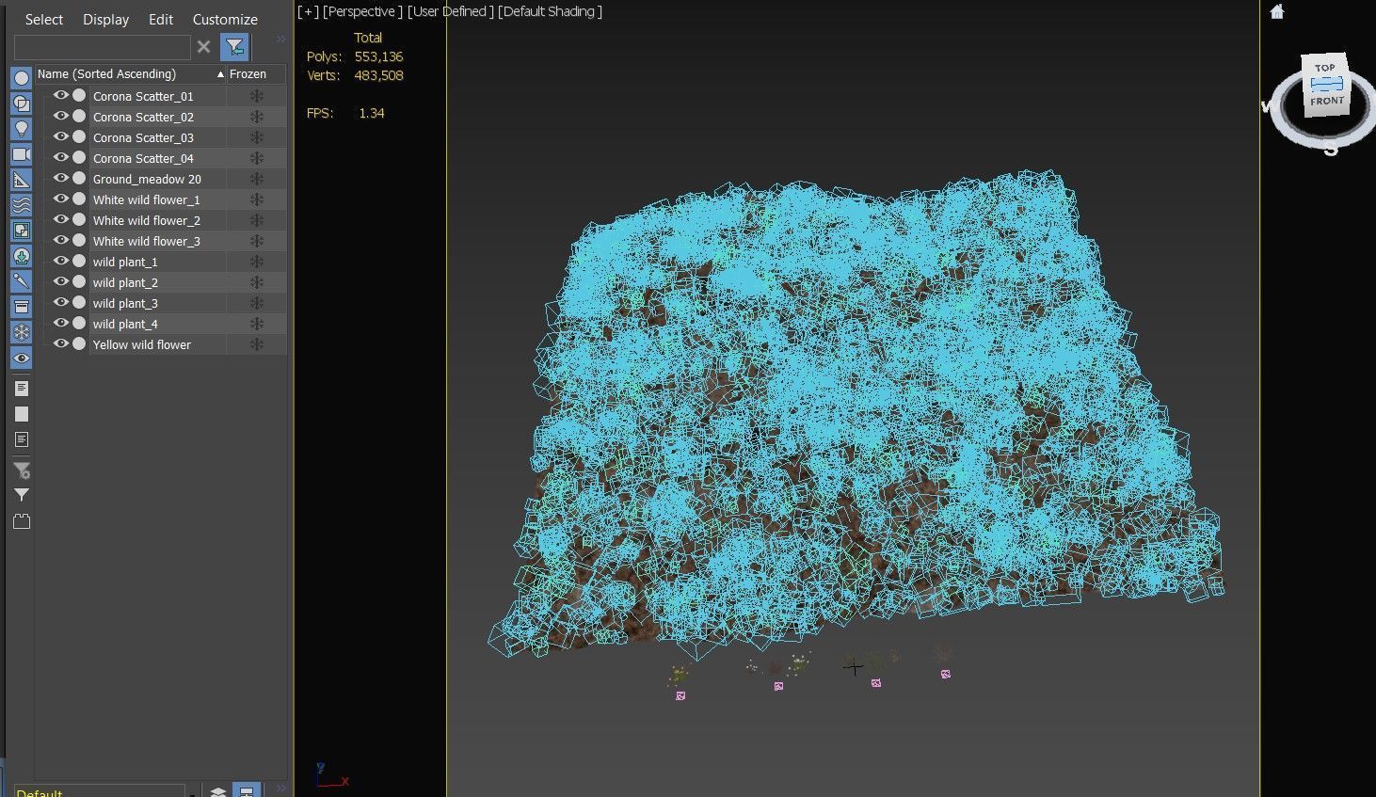Toggle the Display Space Warps icon
Screen dimensions: 1376x797
point(21,205)
